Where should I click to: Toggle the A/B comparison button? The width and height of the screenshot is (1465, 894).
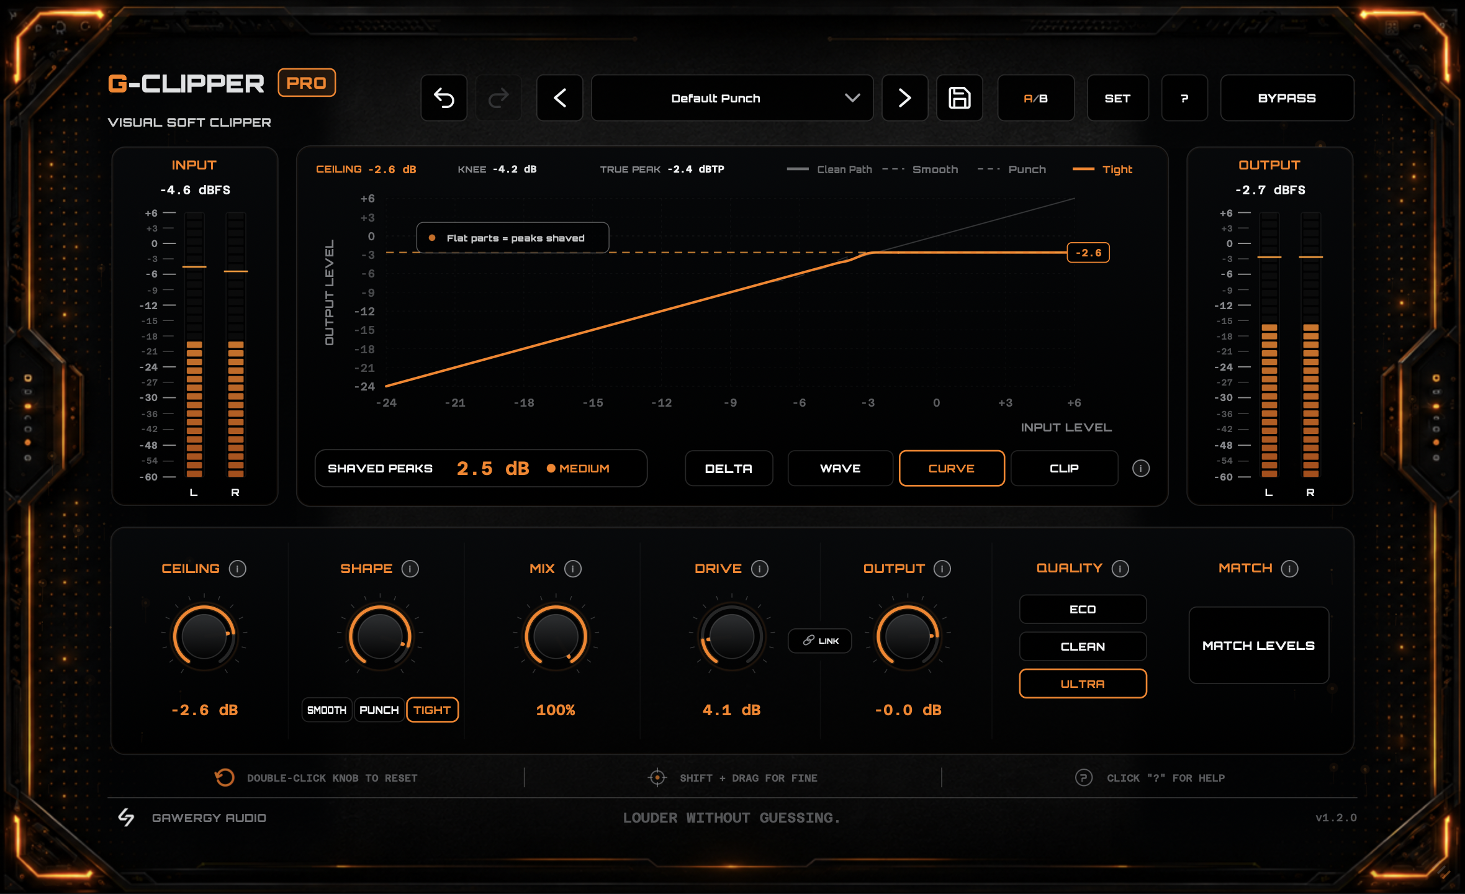tap(1036, 98)
